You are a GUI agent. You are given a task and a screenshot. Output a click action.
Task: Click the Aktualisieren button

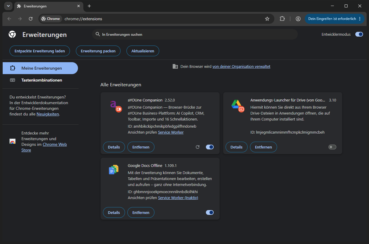pyautogui.click(x=143, y=51)
